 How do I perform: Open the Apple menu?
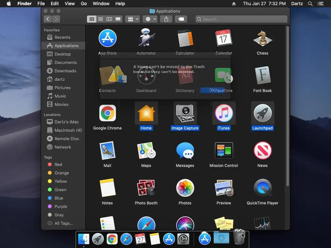(x=9, y=4)
